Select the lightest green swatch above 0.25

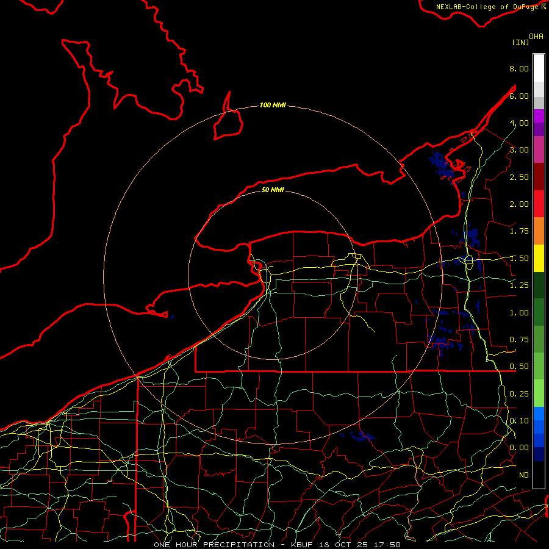[539, 393]
